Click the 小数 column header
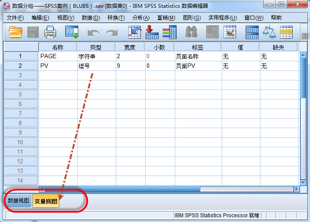Screen dimensions: 310x222 click(160, 47)
